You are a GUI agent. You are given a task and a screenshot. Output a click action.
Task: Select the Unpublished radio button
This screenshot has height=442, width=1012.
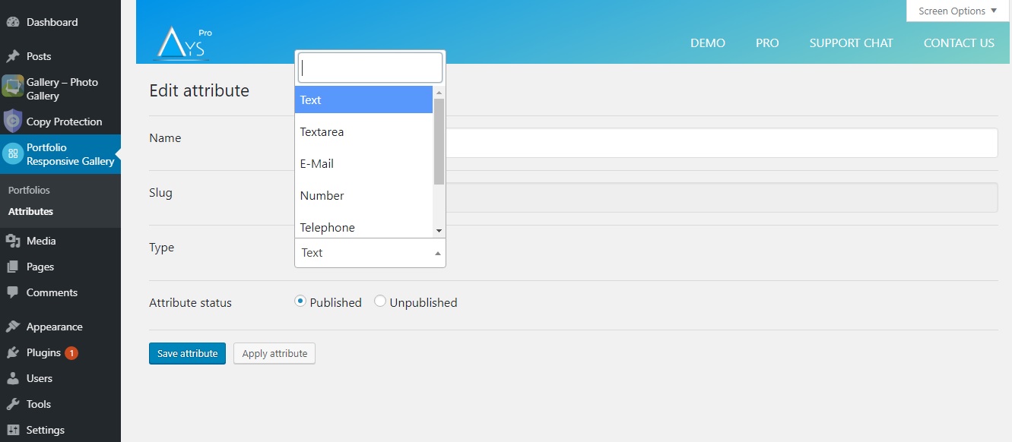[380, 302]
